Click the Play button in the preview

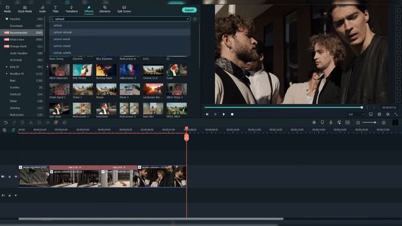[x=224, y=114]
